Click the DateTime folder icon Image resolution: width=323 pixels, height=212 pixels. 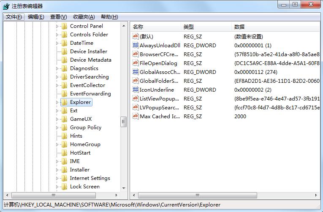pos(65,43)
